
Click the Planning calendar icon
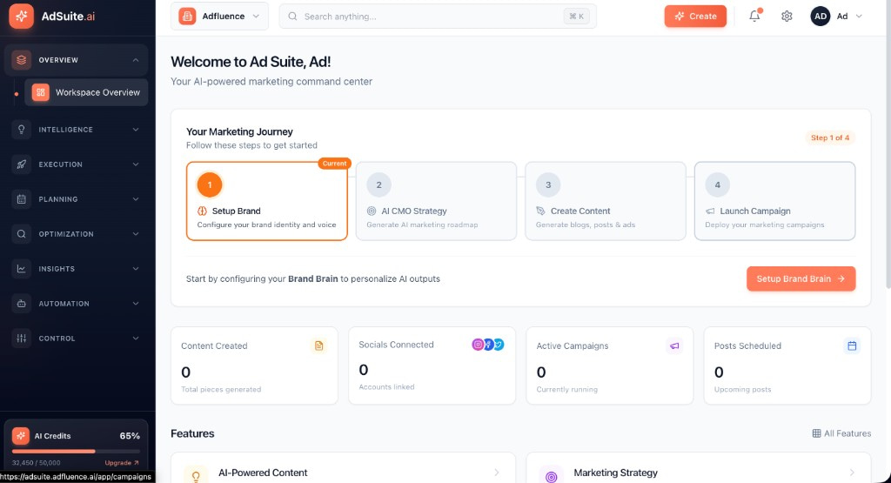pyautogui.click(x=21, y=199)
